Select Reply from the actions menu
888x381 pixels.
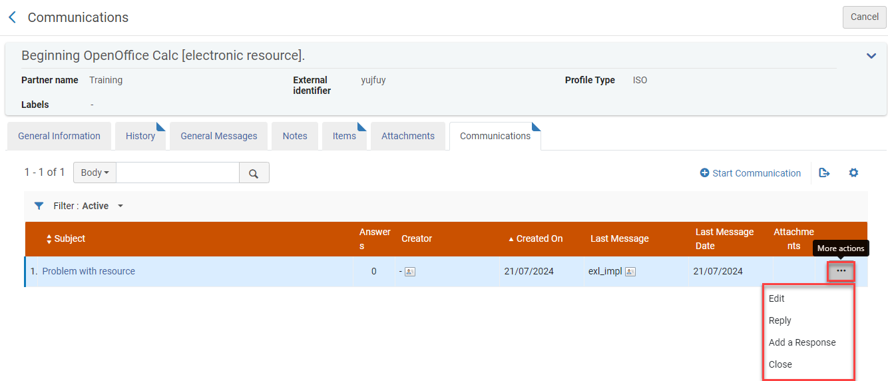780,320
